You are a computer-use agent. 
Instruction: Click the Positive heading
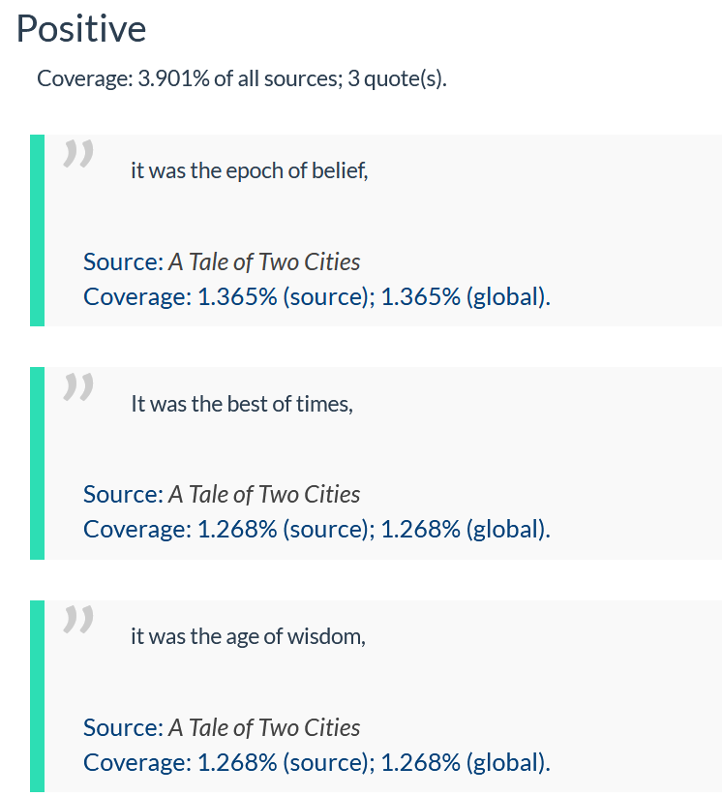pyautogui.click(x=81, y=29)
